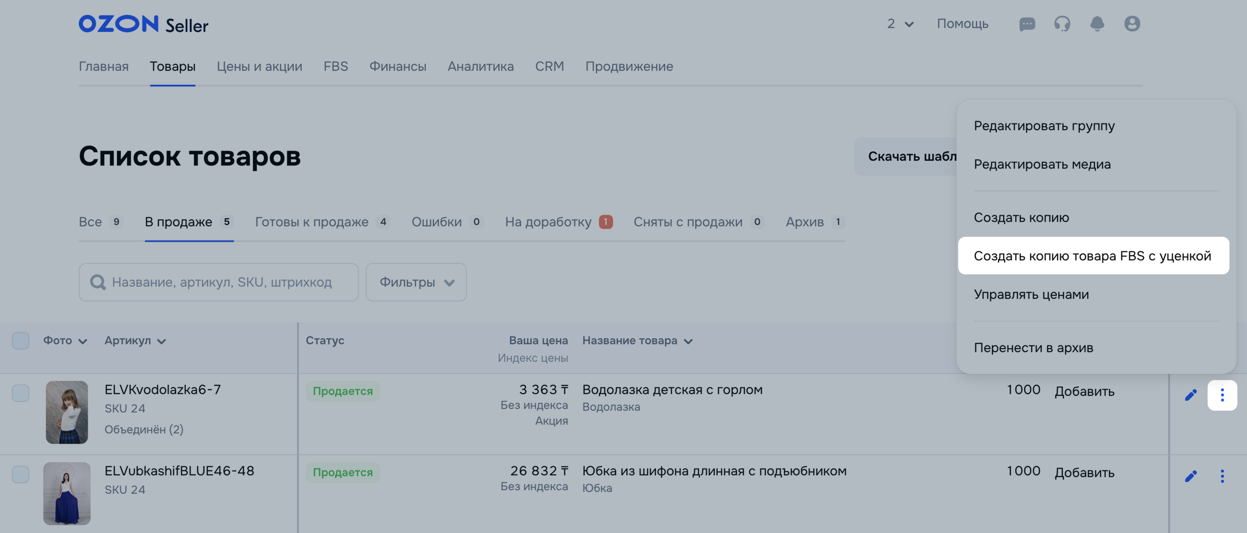Check the ELVubkashifBLUE46-48 row checkbox

pos(20,474)
